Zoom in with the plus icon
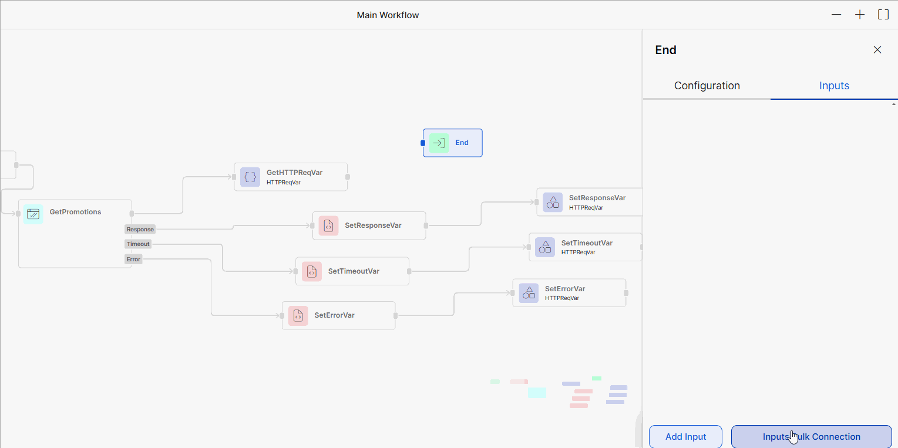 click(860, 15)
